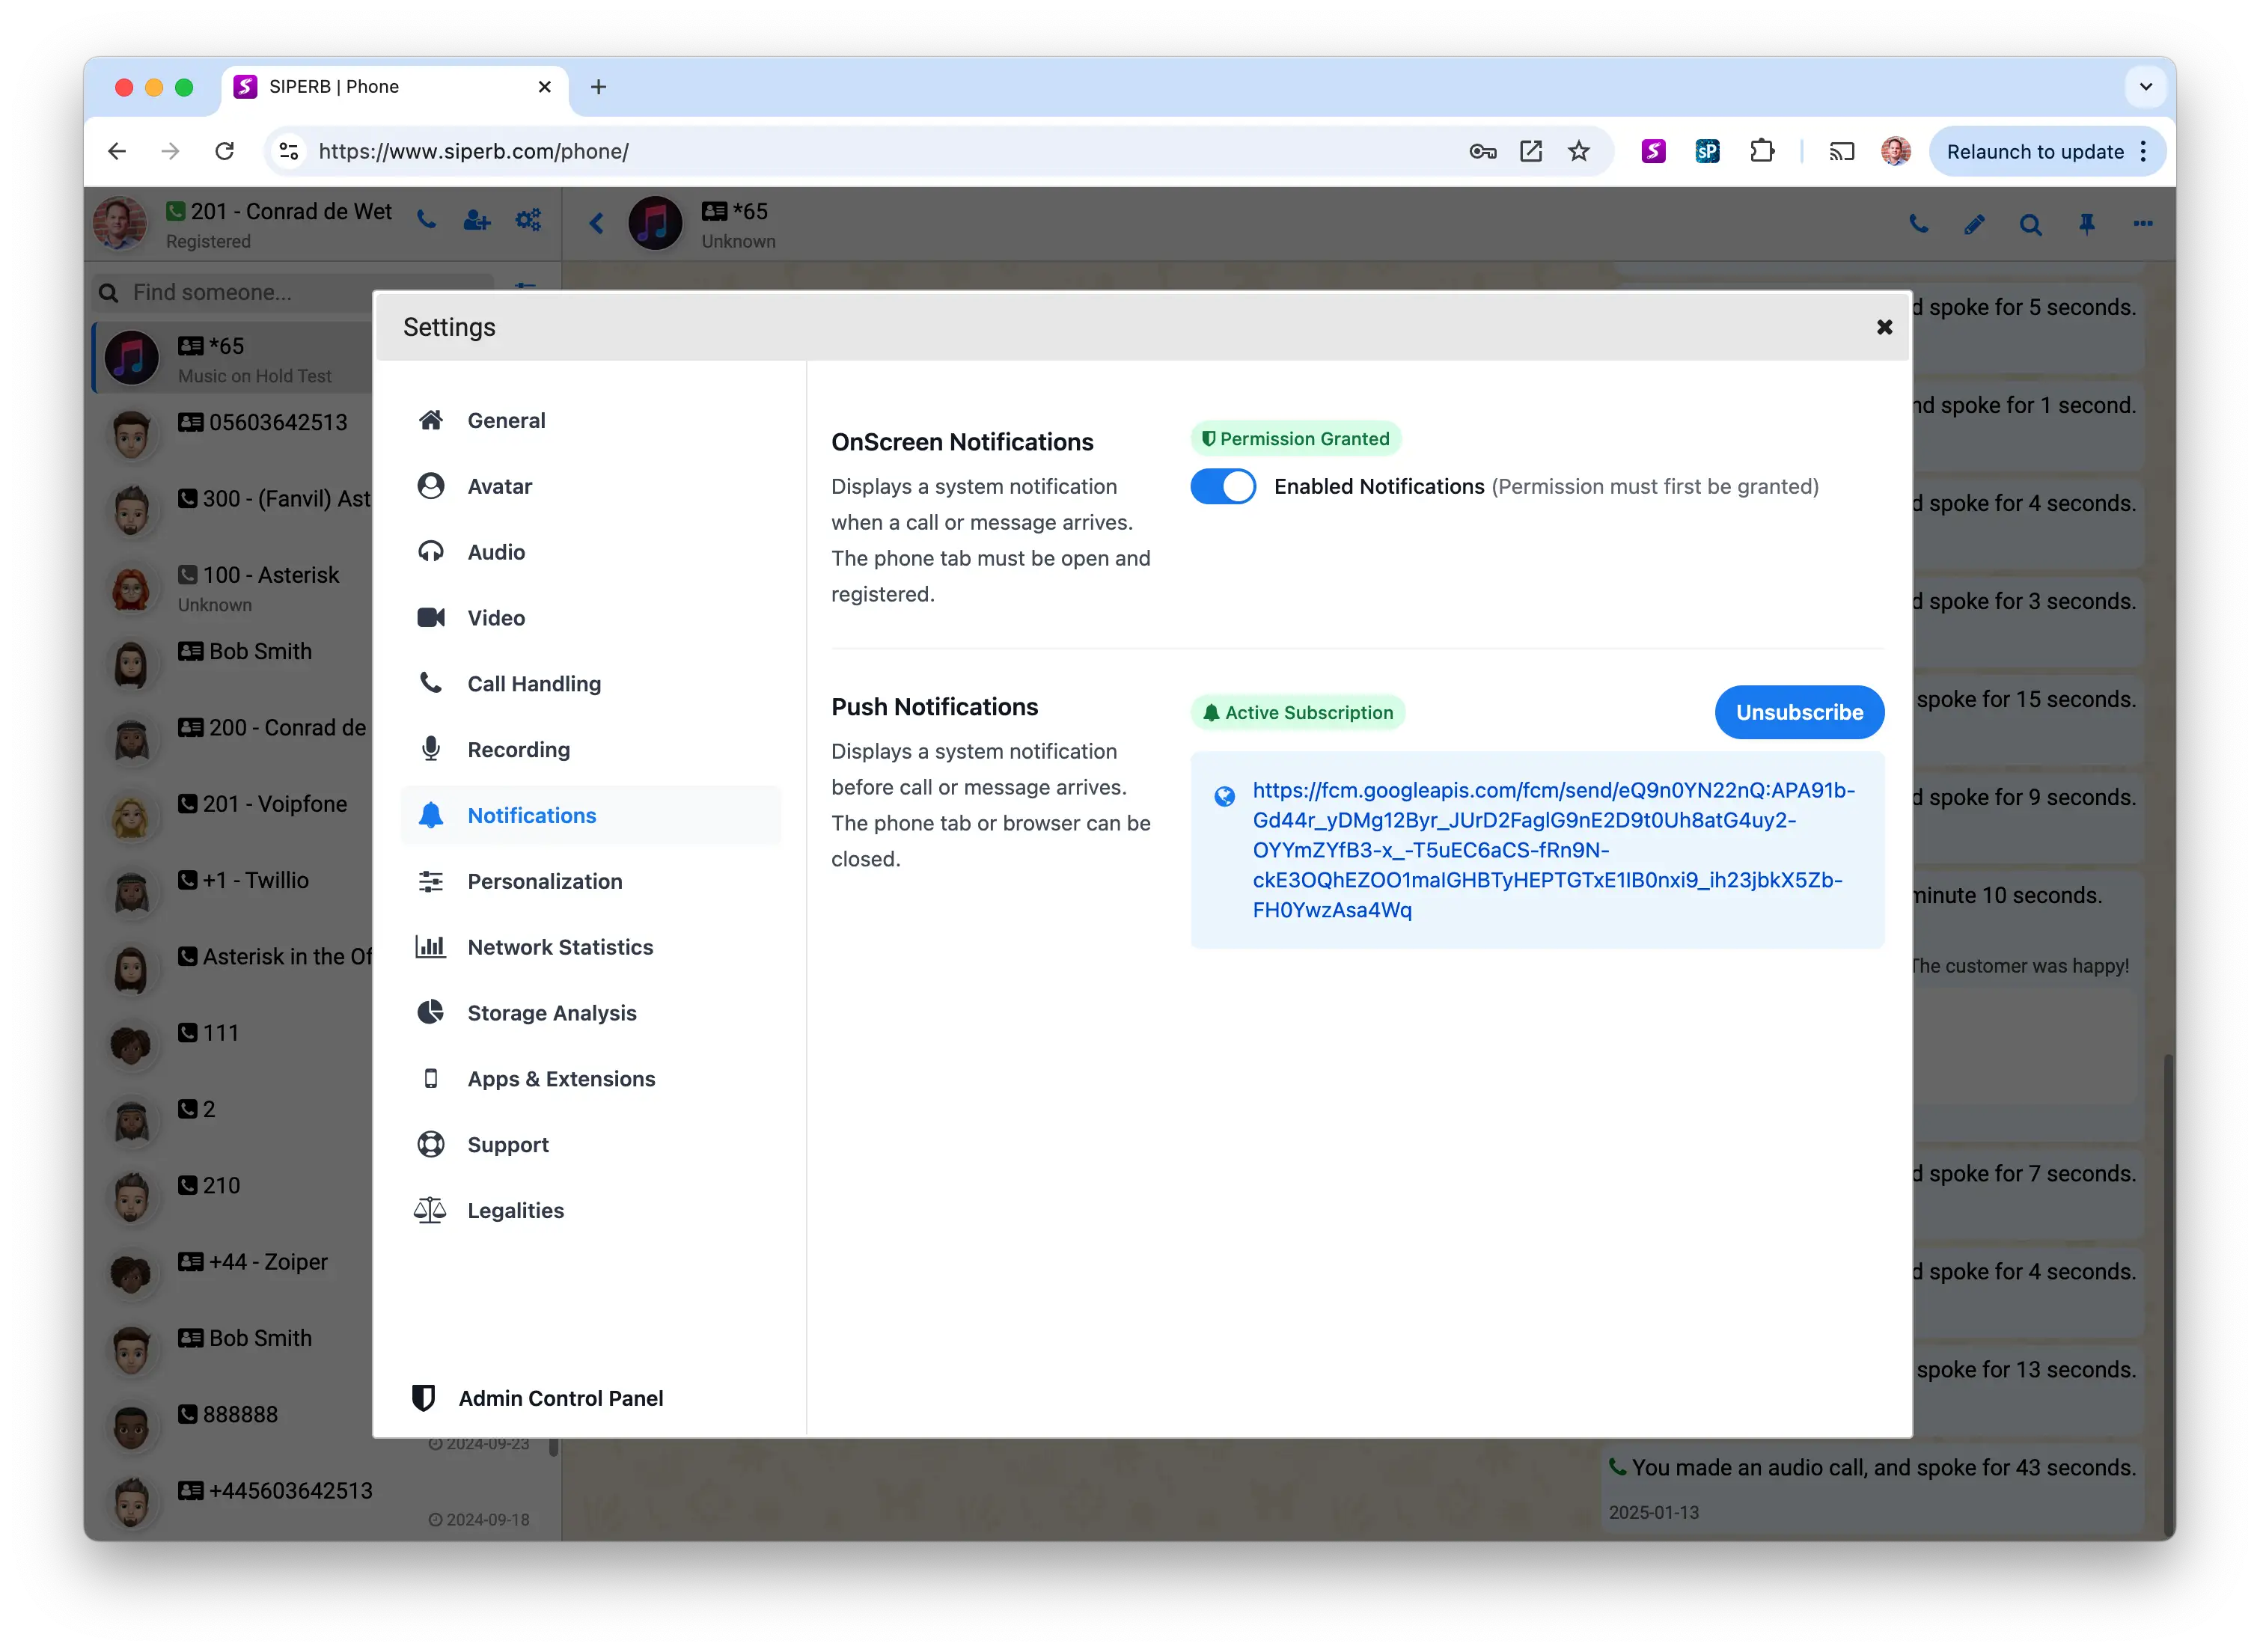Click the blue SP extension icon
Screen dimensions: 2260x1652
click(x=1707, y=151)
